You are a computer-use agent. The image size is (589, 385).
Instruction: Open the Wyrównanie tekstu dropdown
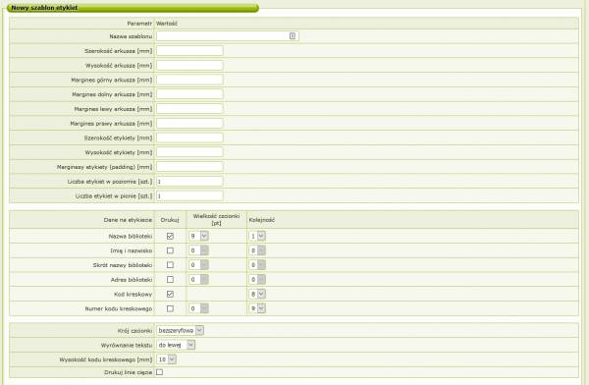tap(176, 345)
